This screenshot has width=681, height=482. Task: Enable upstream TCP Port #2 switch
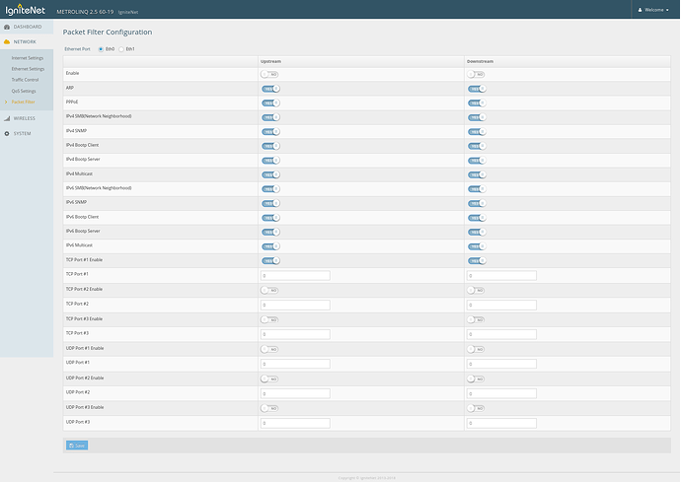[x=269, y=290]
